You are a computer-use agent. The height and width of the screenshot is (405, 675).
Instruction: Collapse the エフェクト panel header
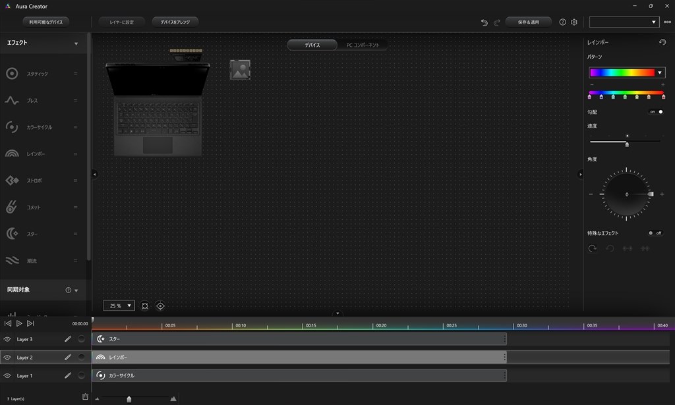coord(76,43)
